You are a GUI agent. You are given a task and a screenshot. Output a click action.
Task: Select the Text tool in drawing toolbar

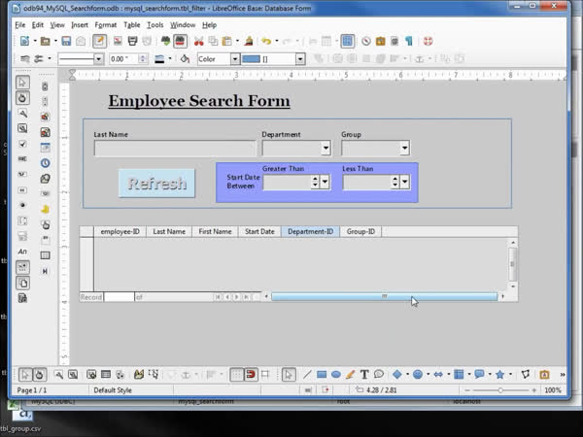tap(365, 374)
